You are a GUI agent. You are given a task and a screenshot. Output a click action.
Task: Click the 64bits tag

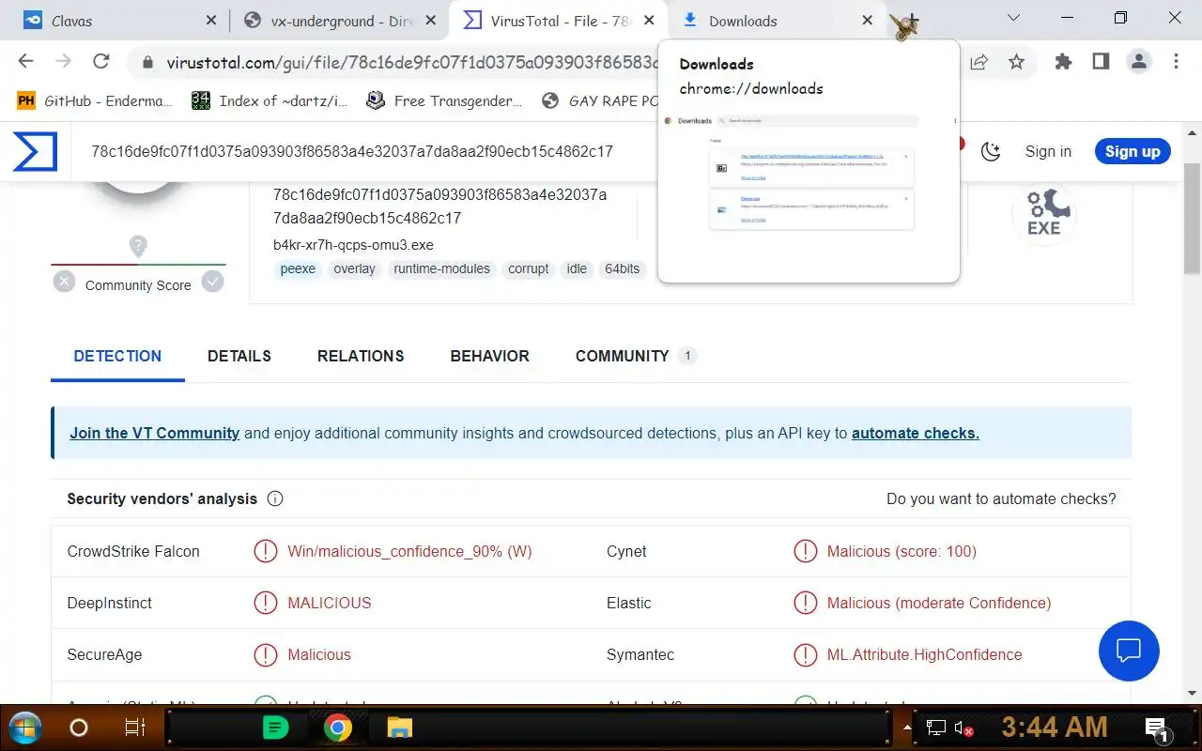click(x=622, y=268)
